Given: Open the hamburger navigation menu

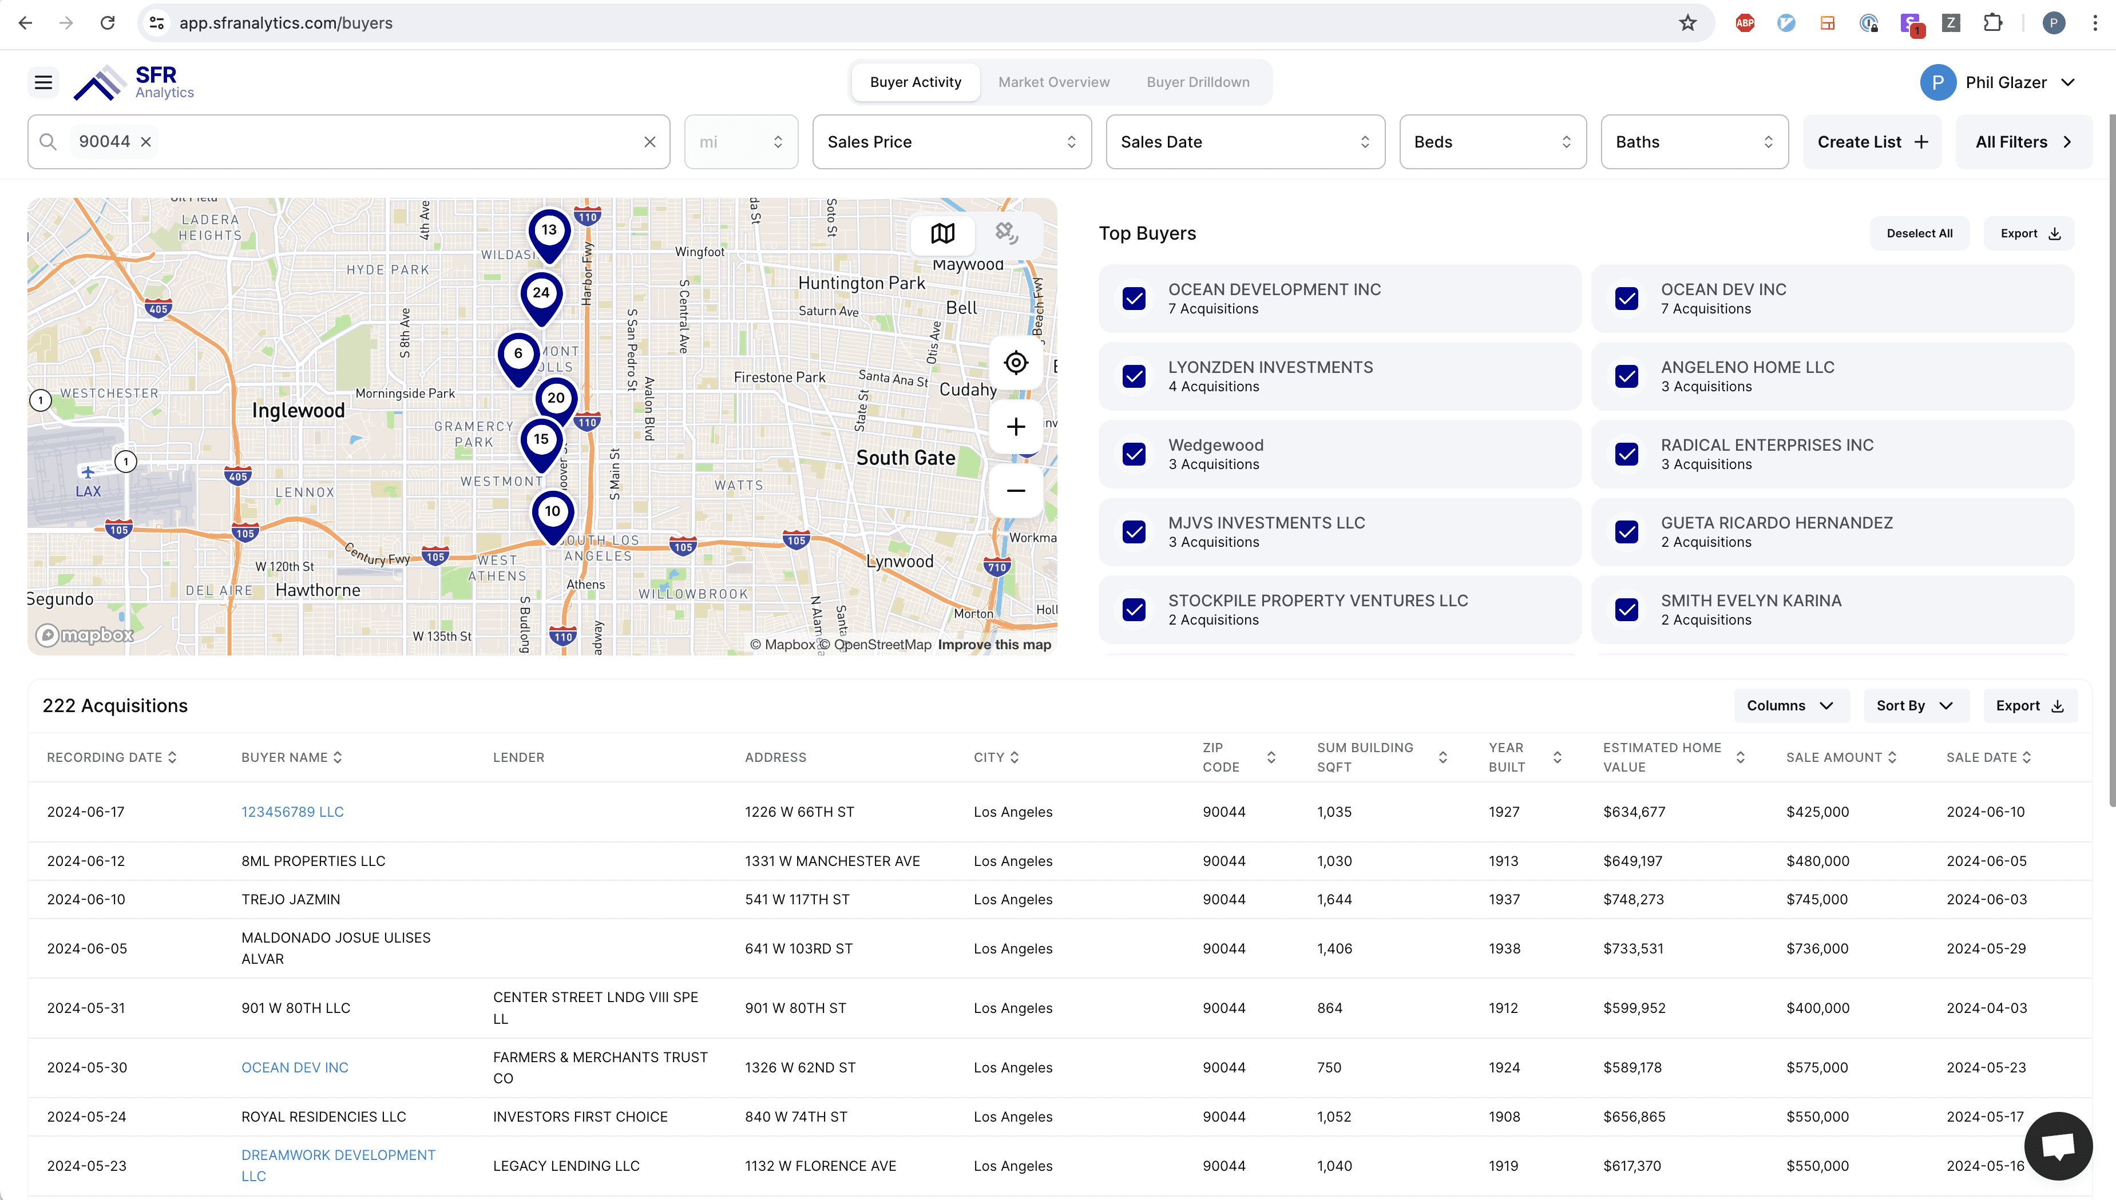Looking at the screenshot, I should pos(43,82).
